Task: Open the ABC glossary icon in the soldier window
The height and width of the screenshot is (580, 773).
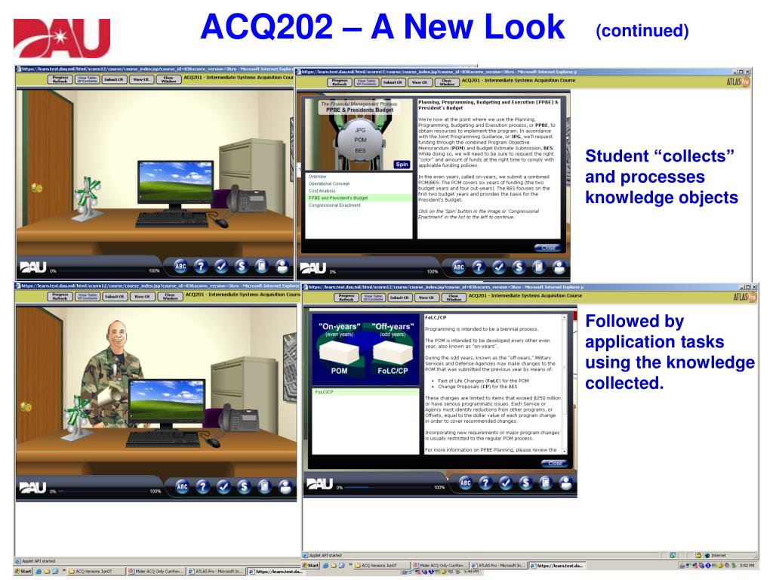Action: [x=182, y=487]
